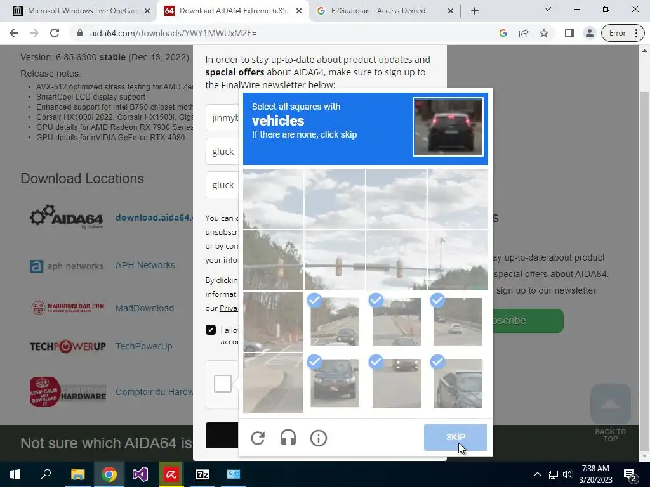
Task: Select the crosswalk tile with the parked car
Action: click(x=273, y=321)
